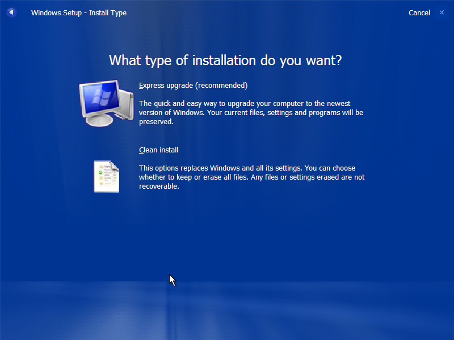Click the 'What type of installation' heading
The height and width of the screenshot is (340, 454).
coord(225,61)
